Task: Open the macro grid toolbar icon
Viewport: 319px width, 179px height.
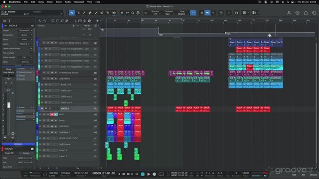Action: click(x=244, y=13)
